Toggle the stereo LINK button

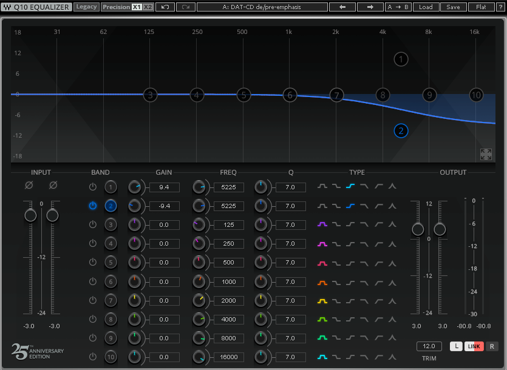[474, 346]
